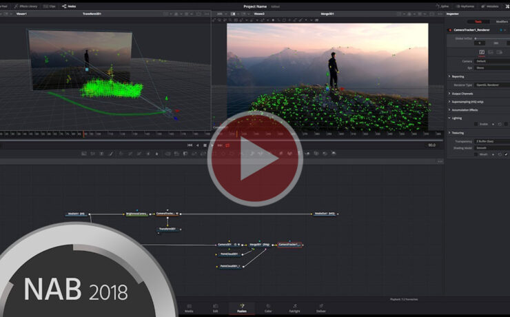This screenshot has height=317, width=510.
Task: Show the Metadata panel
Action: pos(490,6)
